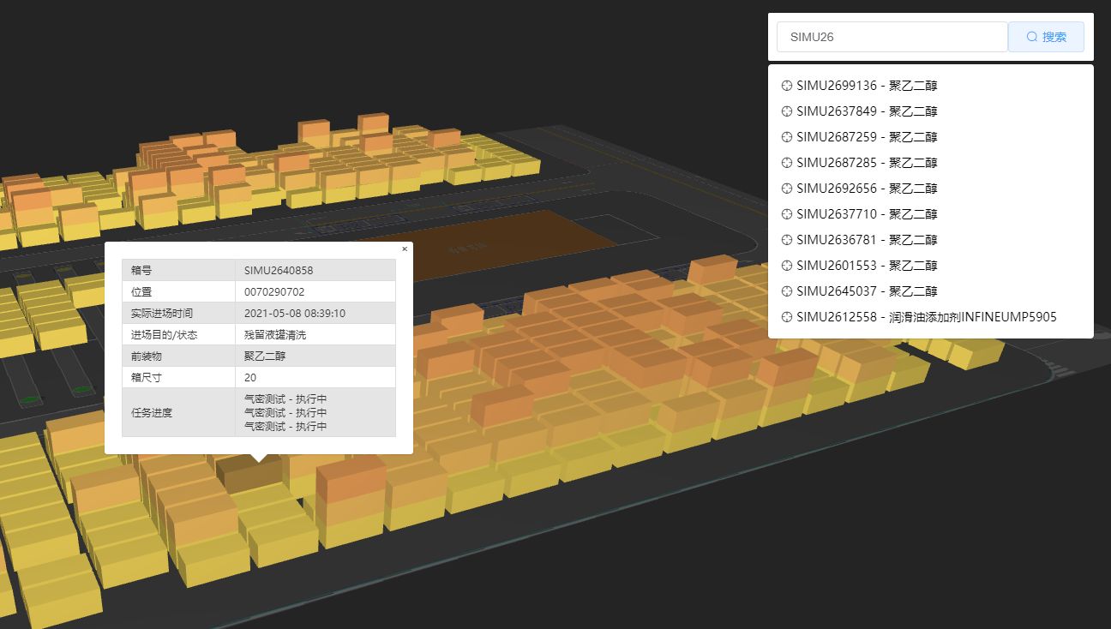The image size is (1111, 629).
Task: Click container size value 20
Action: 250,377
